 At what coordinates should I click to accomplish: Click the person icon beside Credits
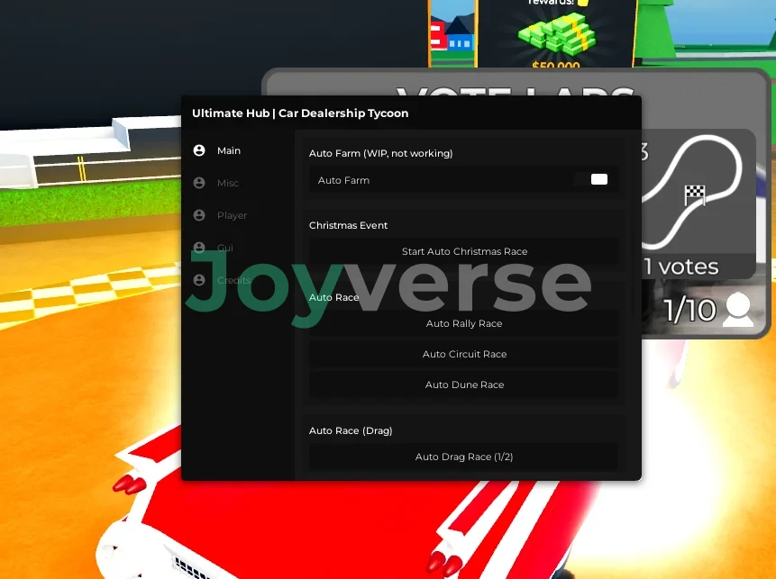(x=199, y=280)
